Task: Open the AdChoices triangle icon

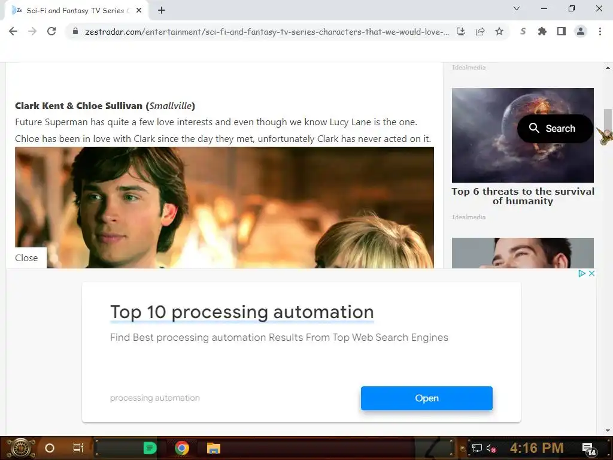Action: (582, 273)
